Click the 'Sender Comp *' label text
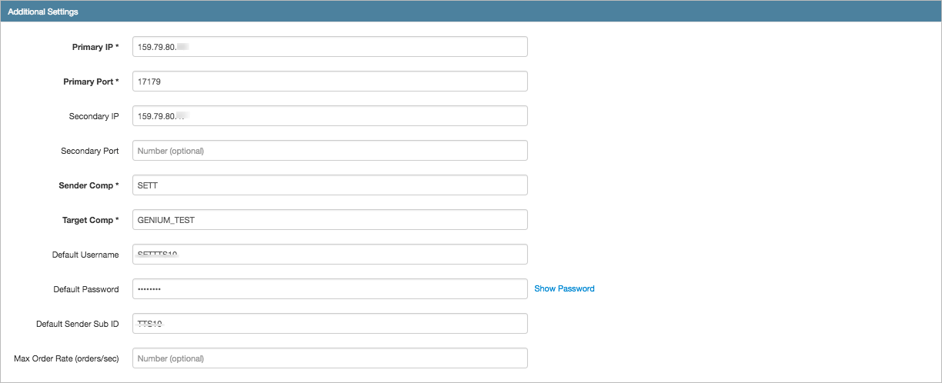 [x=89, y=185]
